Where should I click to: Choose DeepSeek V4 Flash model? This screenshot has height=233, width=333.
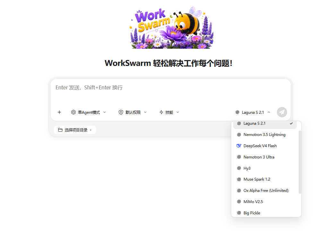point(265,146)
